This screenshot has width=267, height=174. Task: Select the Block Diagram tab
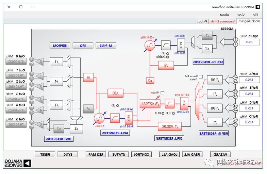click(x=249, y=21)
